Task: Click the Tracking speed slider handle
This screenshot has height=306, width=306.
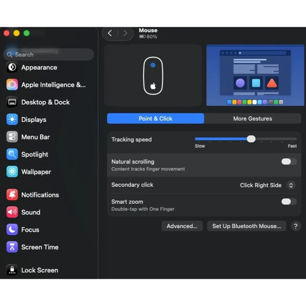Action: click(x=251, y=139)
